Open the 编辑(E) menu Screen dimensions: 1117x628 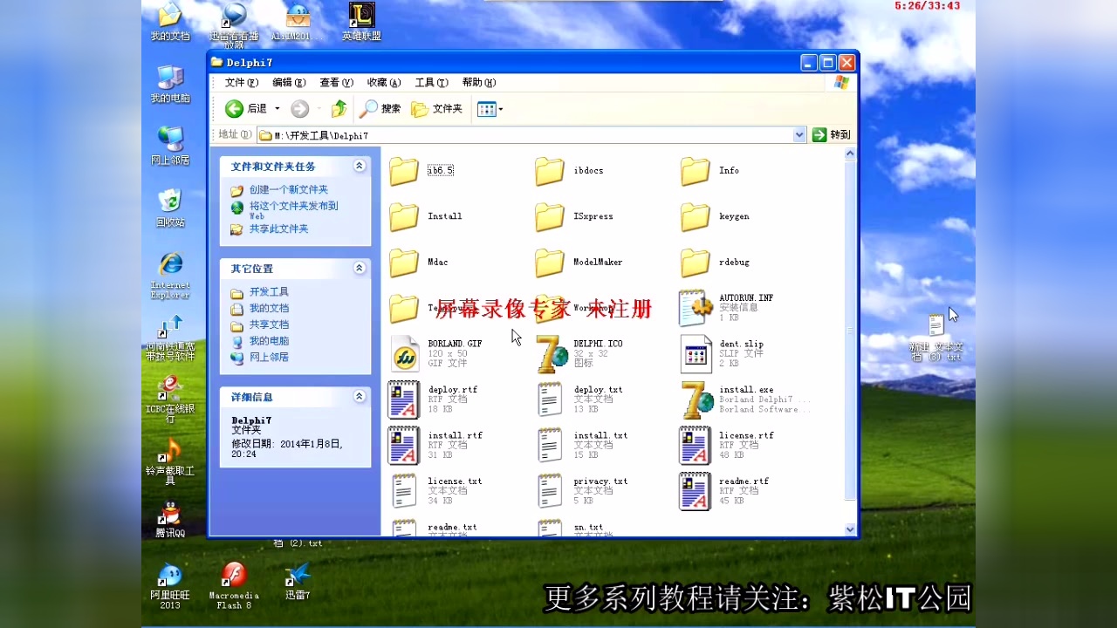point(289,83)
